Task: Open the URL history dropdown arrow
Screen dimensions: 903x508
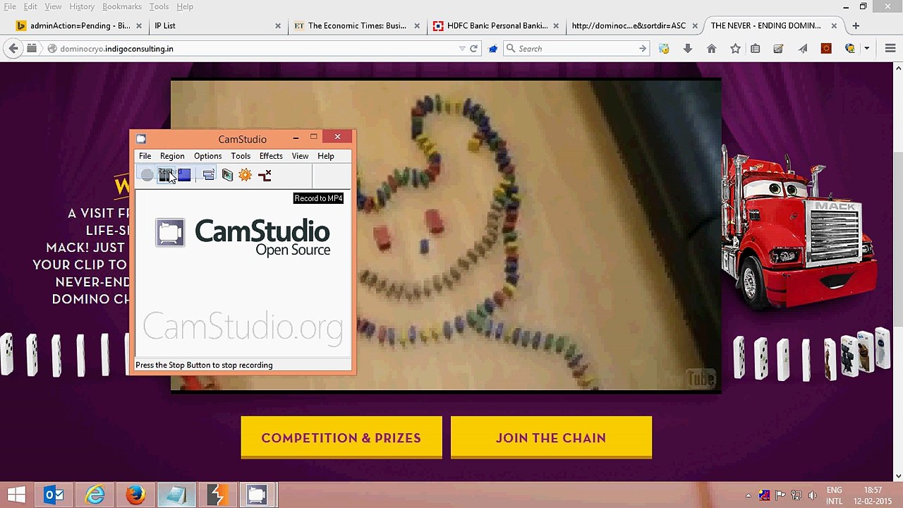Action: [462, 49]
